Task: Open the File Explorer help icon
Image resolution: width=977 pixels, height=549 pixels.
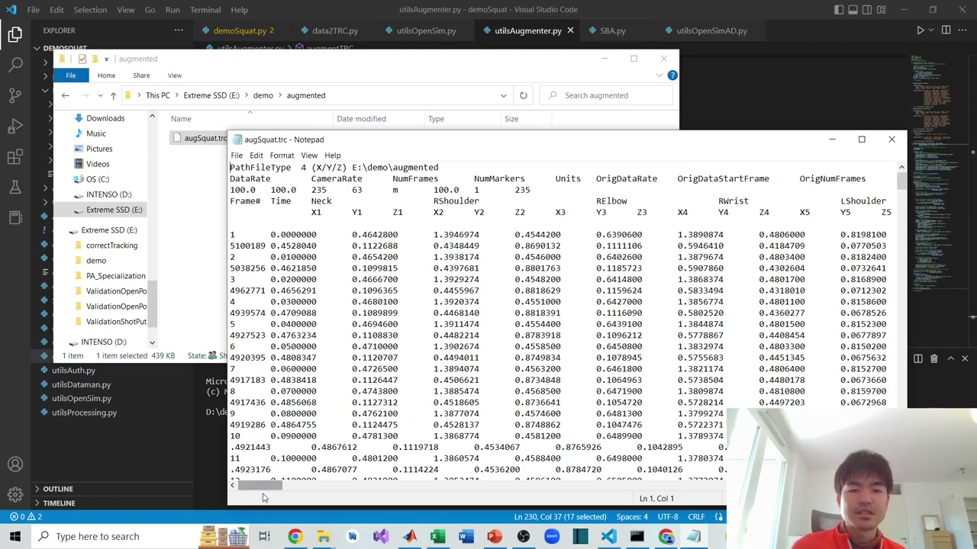Action: tap(672, 75)
